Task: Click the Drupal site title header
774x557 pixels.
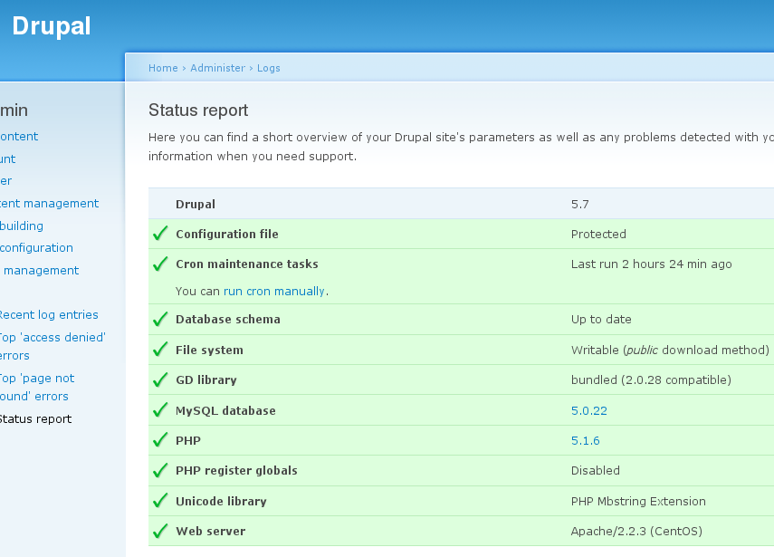Action: [x=52, y=26]
